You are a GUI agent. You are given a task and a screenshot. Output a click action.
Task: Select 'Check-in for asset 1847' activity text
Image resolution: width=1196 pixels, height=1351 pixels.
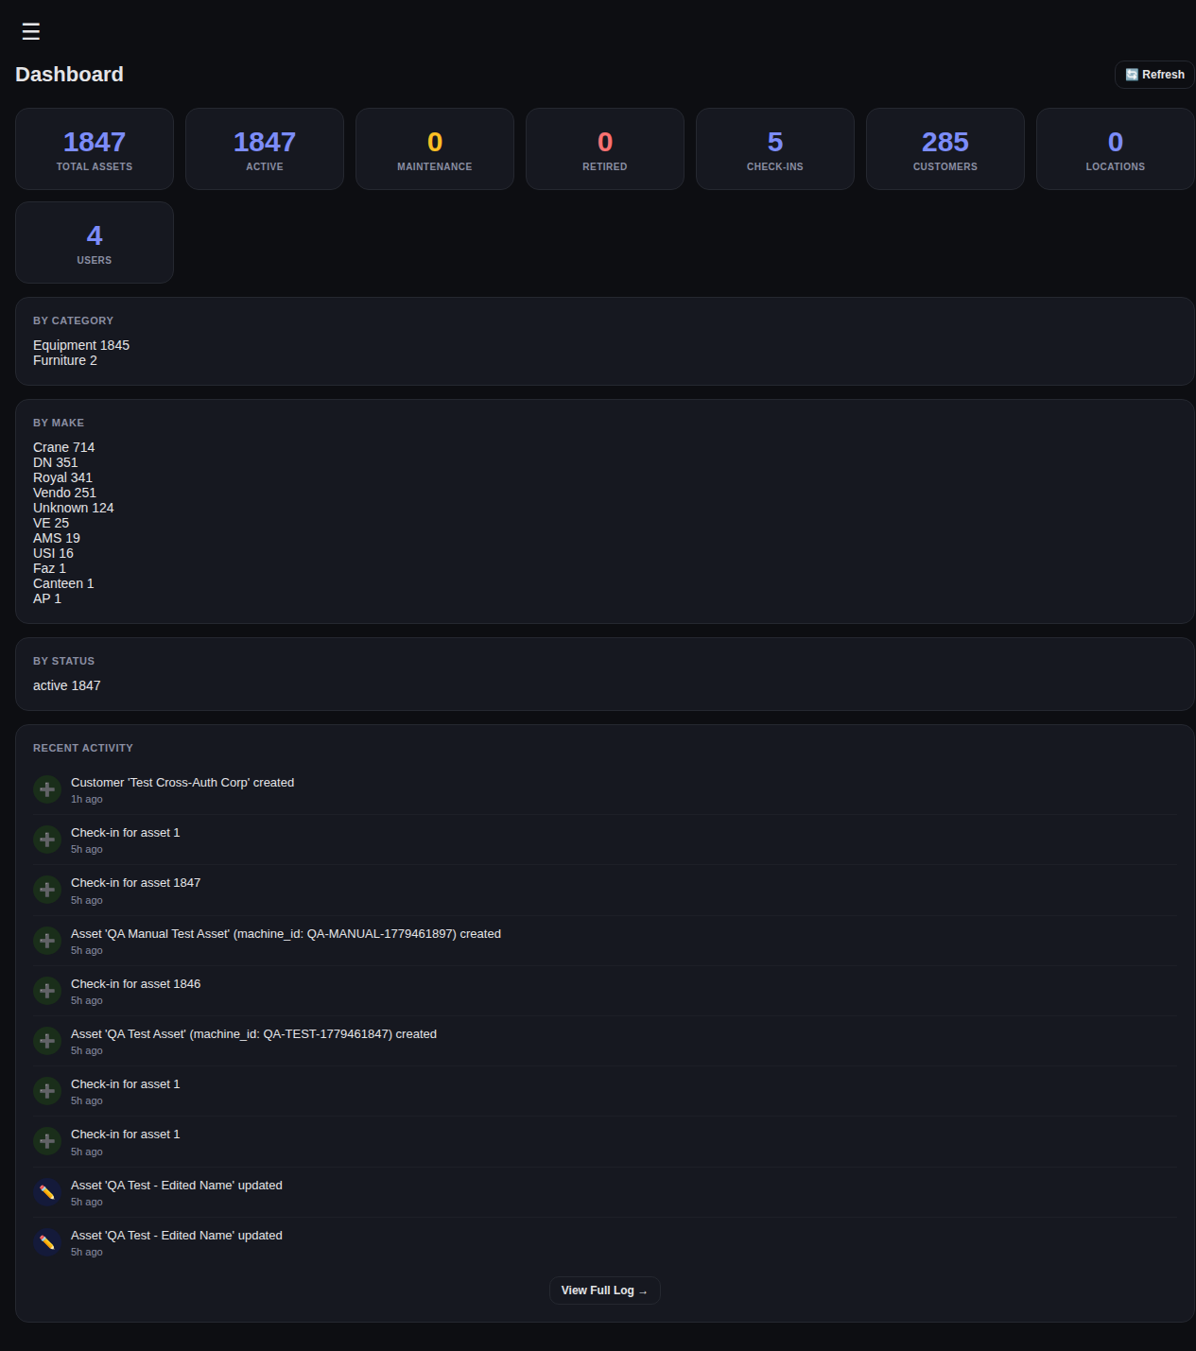(x=136, y=883)
